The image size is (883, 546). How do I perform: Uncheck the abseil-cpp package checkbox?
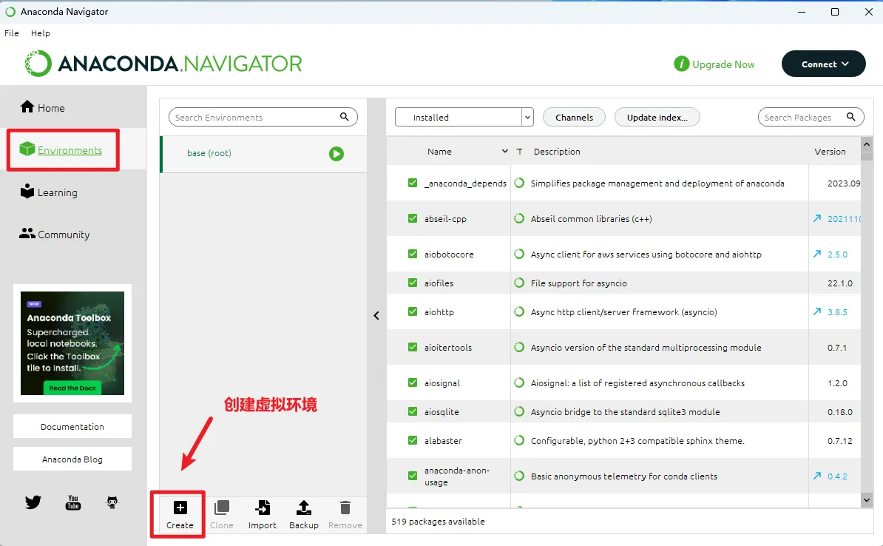413,218
